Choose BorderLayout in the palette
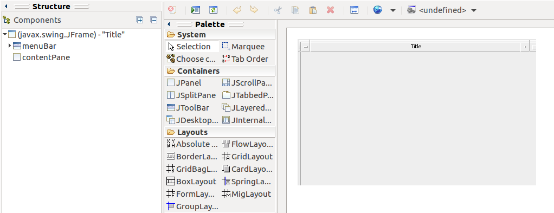 point(192,157)
